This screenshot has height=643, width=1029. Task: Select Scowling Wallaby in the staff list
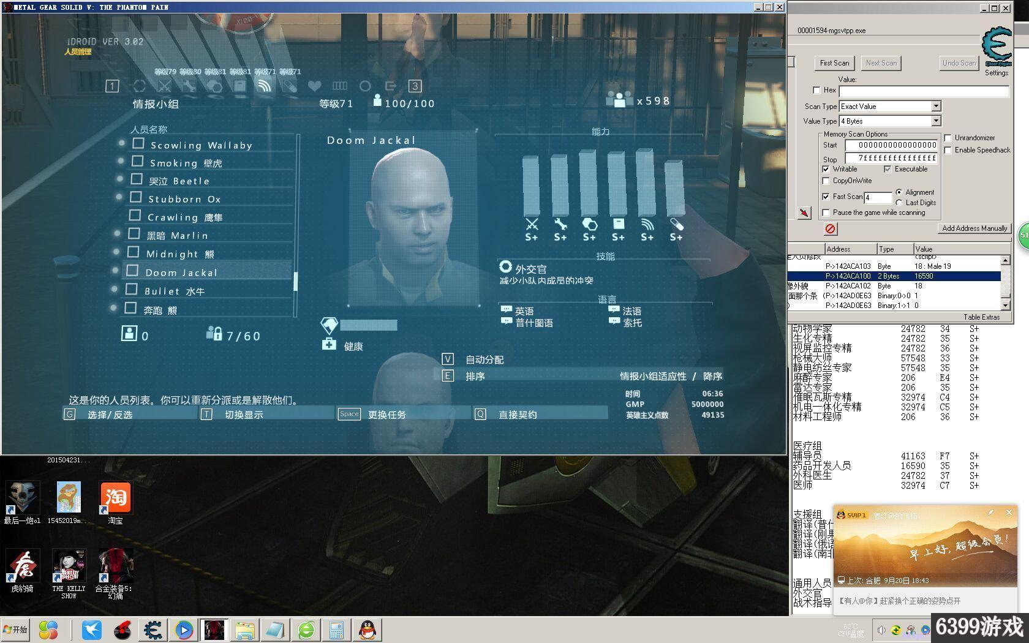[201, 145]
